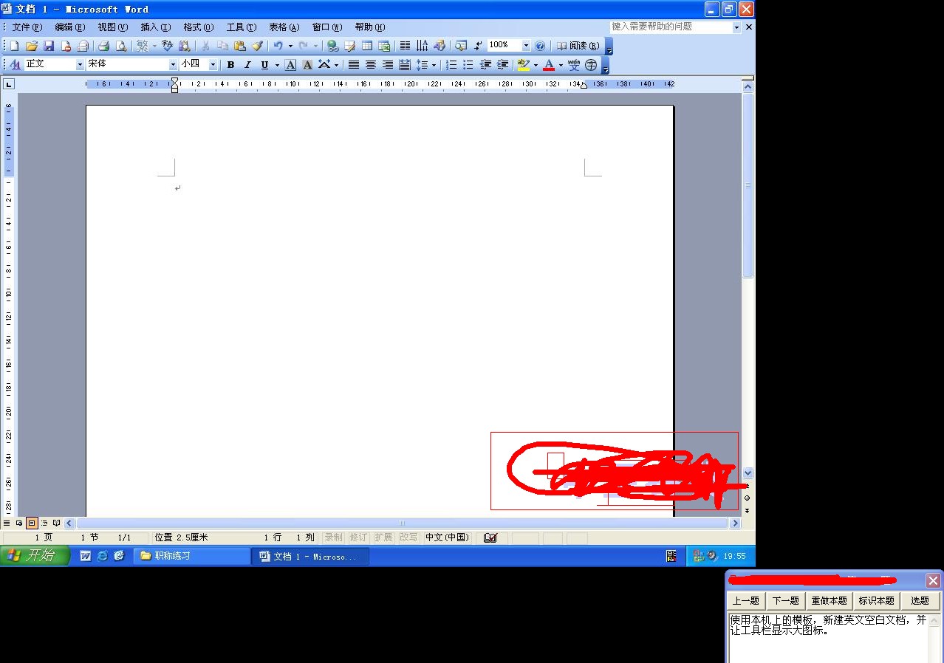
Task: Open the 编辑(E) menu
Action: point(69,27)
